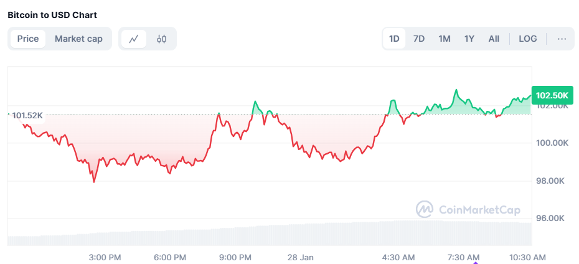Image resolution: width=579 pixels, height=264 pixels.
Task: Click the 101.52K opening price label
Action: coord(27,115)
